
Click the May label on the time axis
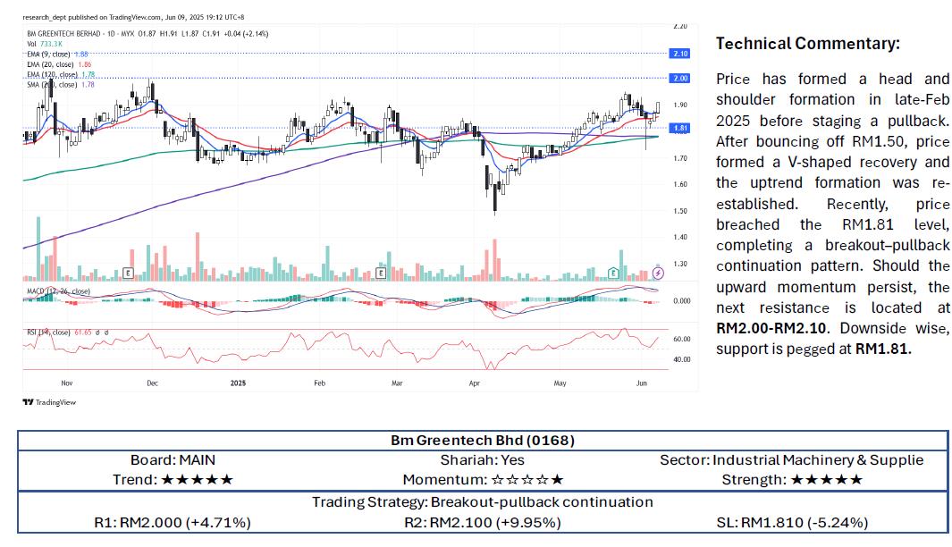click(560, 383)
